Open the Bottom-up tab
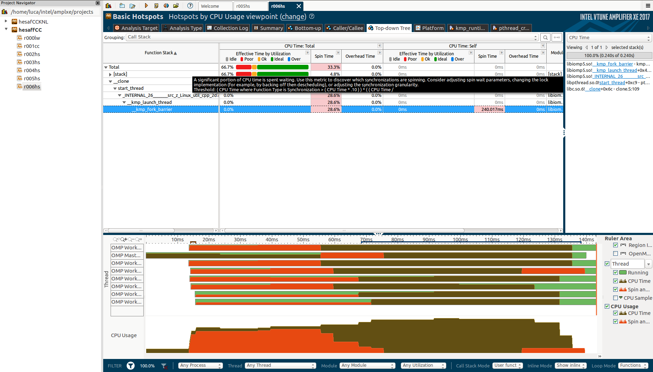653x372 pixels. pos(304,28)
